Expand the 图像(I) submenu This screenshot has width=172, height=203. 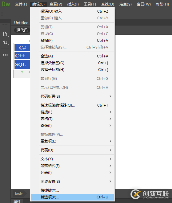point(72,126)
